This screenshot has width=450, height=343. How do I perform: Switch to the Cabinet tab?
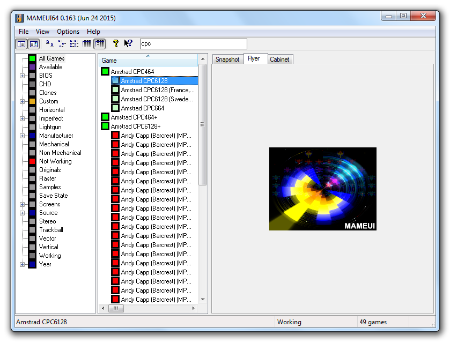click(x=279, y=59)
